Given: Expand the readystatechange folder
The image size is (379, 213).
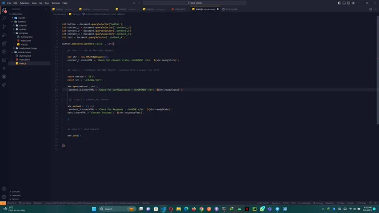Looking at the screenshot, I should pyautogui.click(x=28, y=48).
